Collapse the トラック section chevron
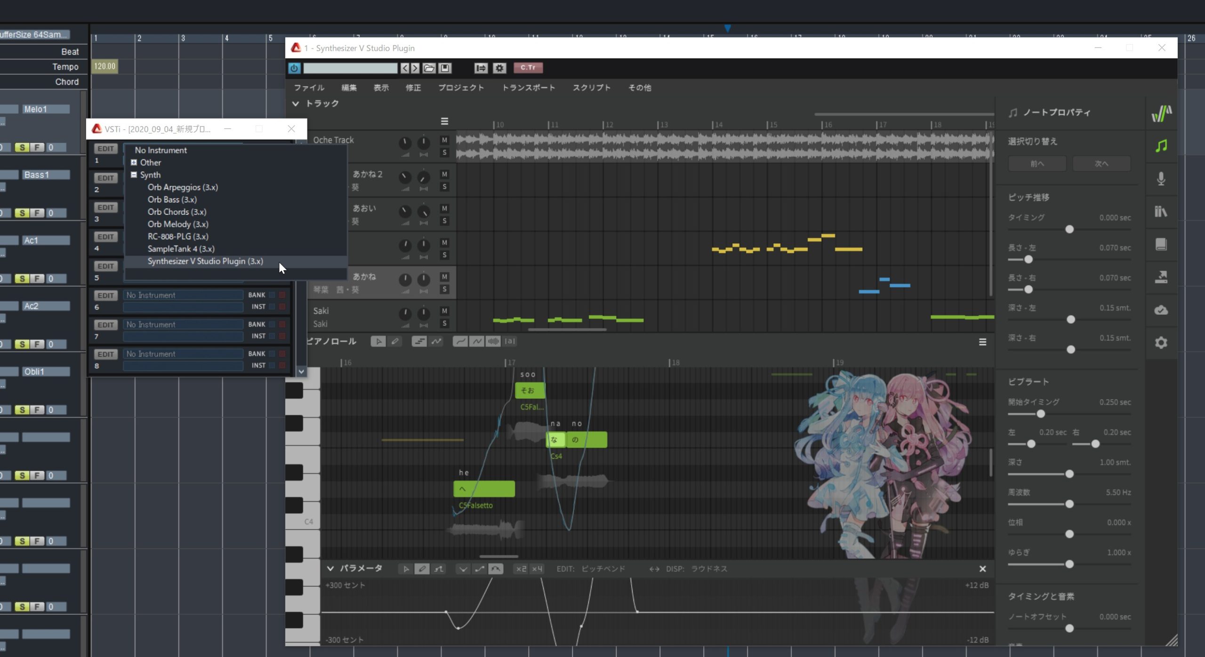1205x657 pixels. click(x=296, y=104)
